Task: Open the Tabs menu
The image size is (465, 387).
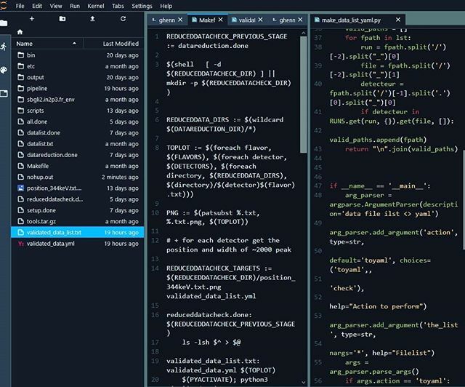Action: (118, 6)
